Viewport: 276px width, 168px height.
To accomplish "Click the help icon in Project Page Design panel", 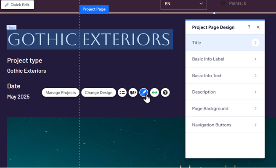I will [x=249, y=27].
